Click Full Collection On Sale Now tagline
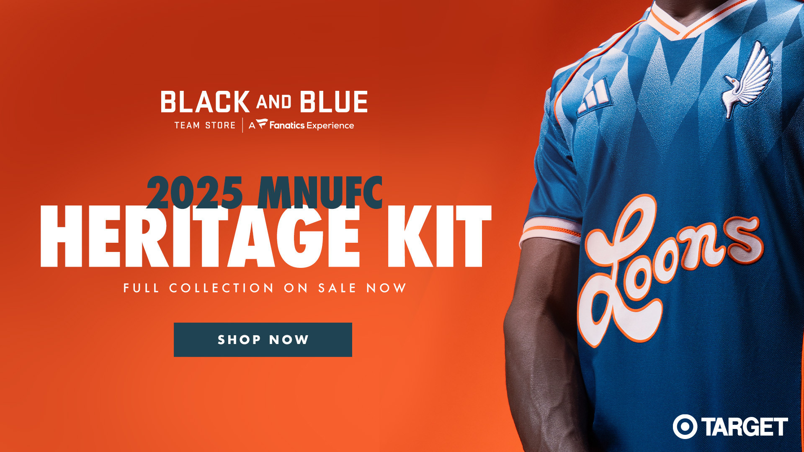The width and height of the screenshot is (804, 452). tap(265, 288)
